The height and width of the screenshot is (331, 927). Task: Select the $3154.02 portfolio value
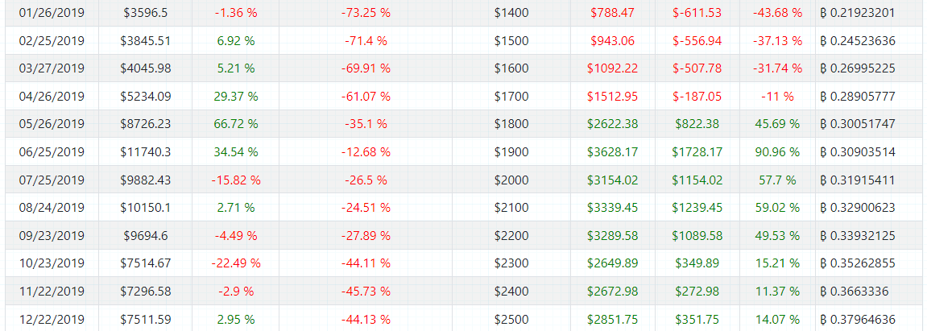click(x=612, y=180)
